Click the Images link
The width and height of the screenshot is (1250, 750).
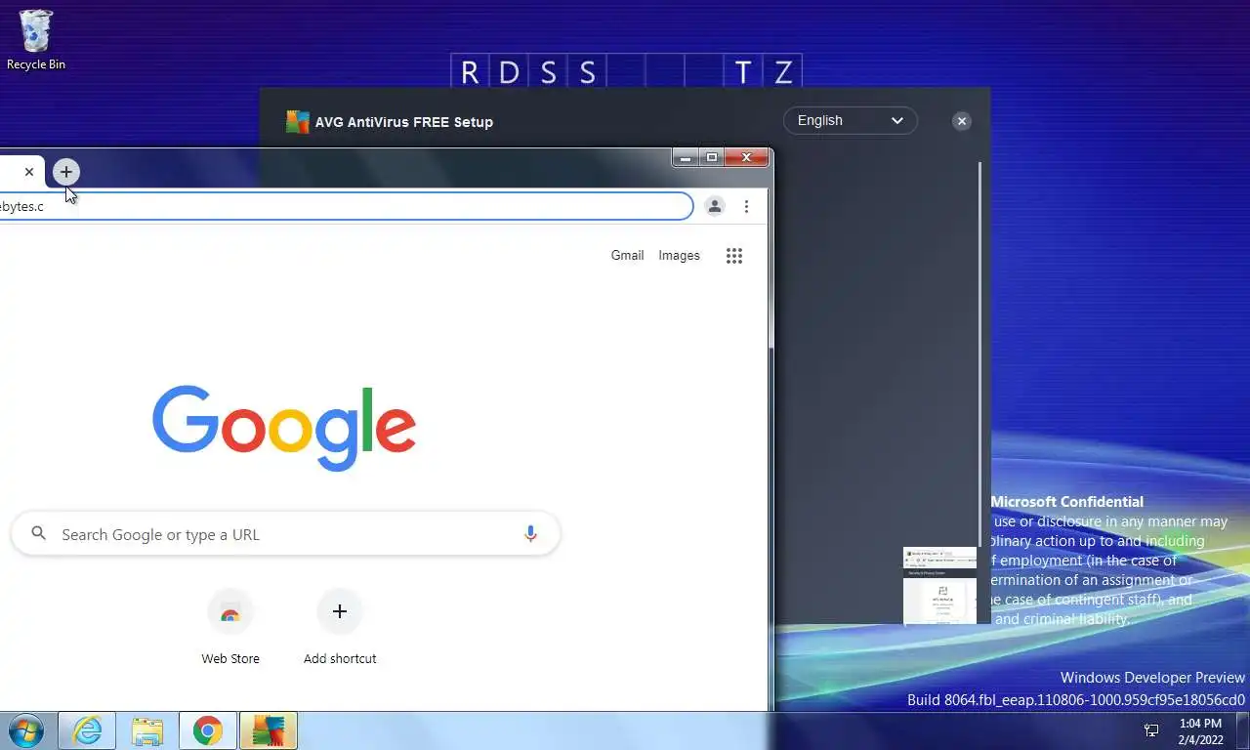[x=679, y=255]
